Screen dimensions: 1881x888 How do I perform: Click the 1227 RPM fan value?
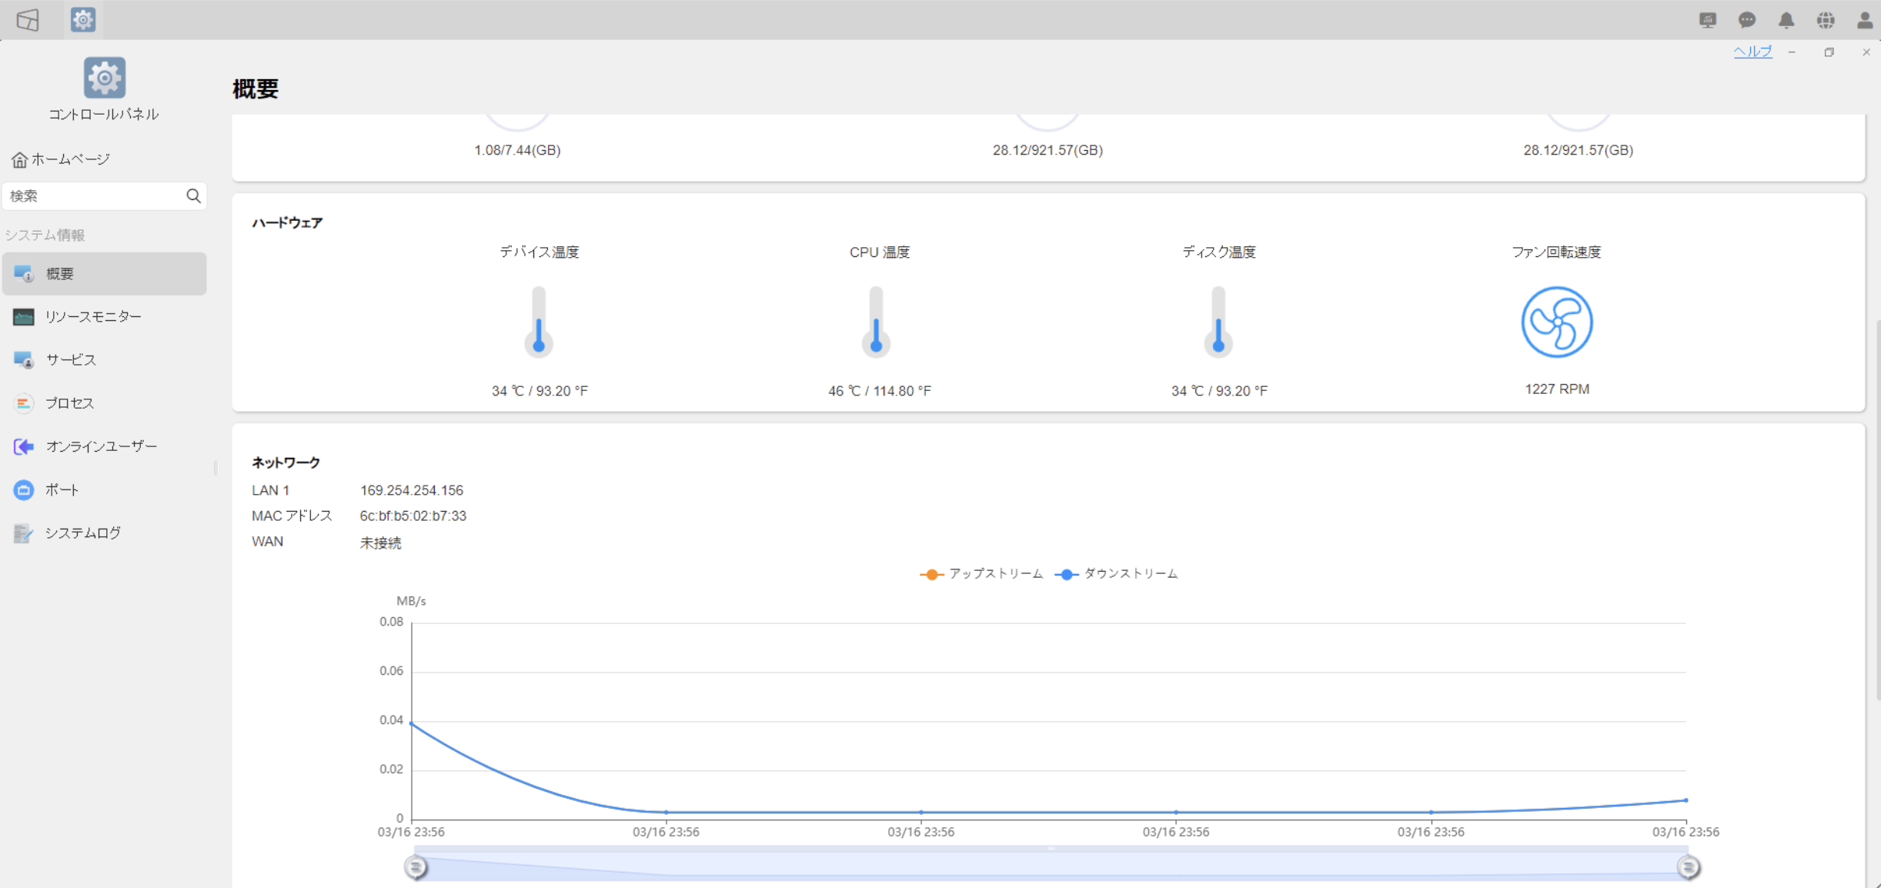click(1557, 389)
